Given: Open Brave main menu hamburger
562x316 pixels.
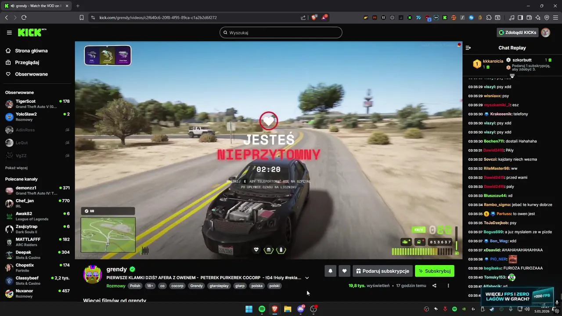Looking at the screenshot, I should tap(555, 18).
